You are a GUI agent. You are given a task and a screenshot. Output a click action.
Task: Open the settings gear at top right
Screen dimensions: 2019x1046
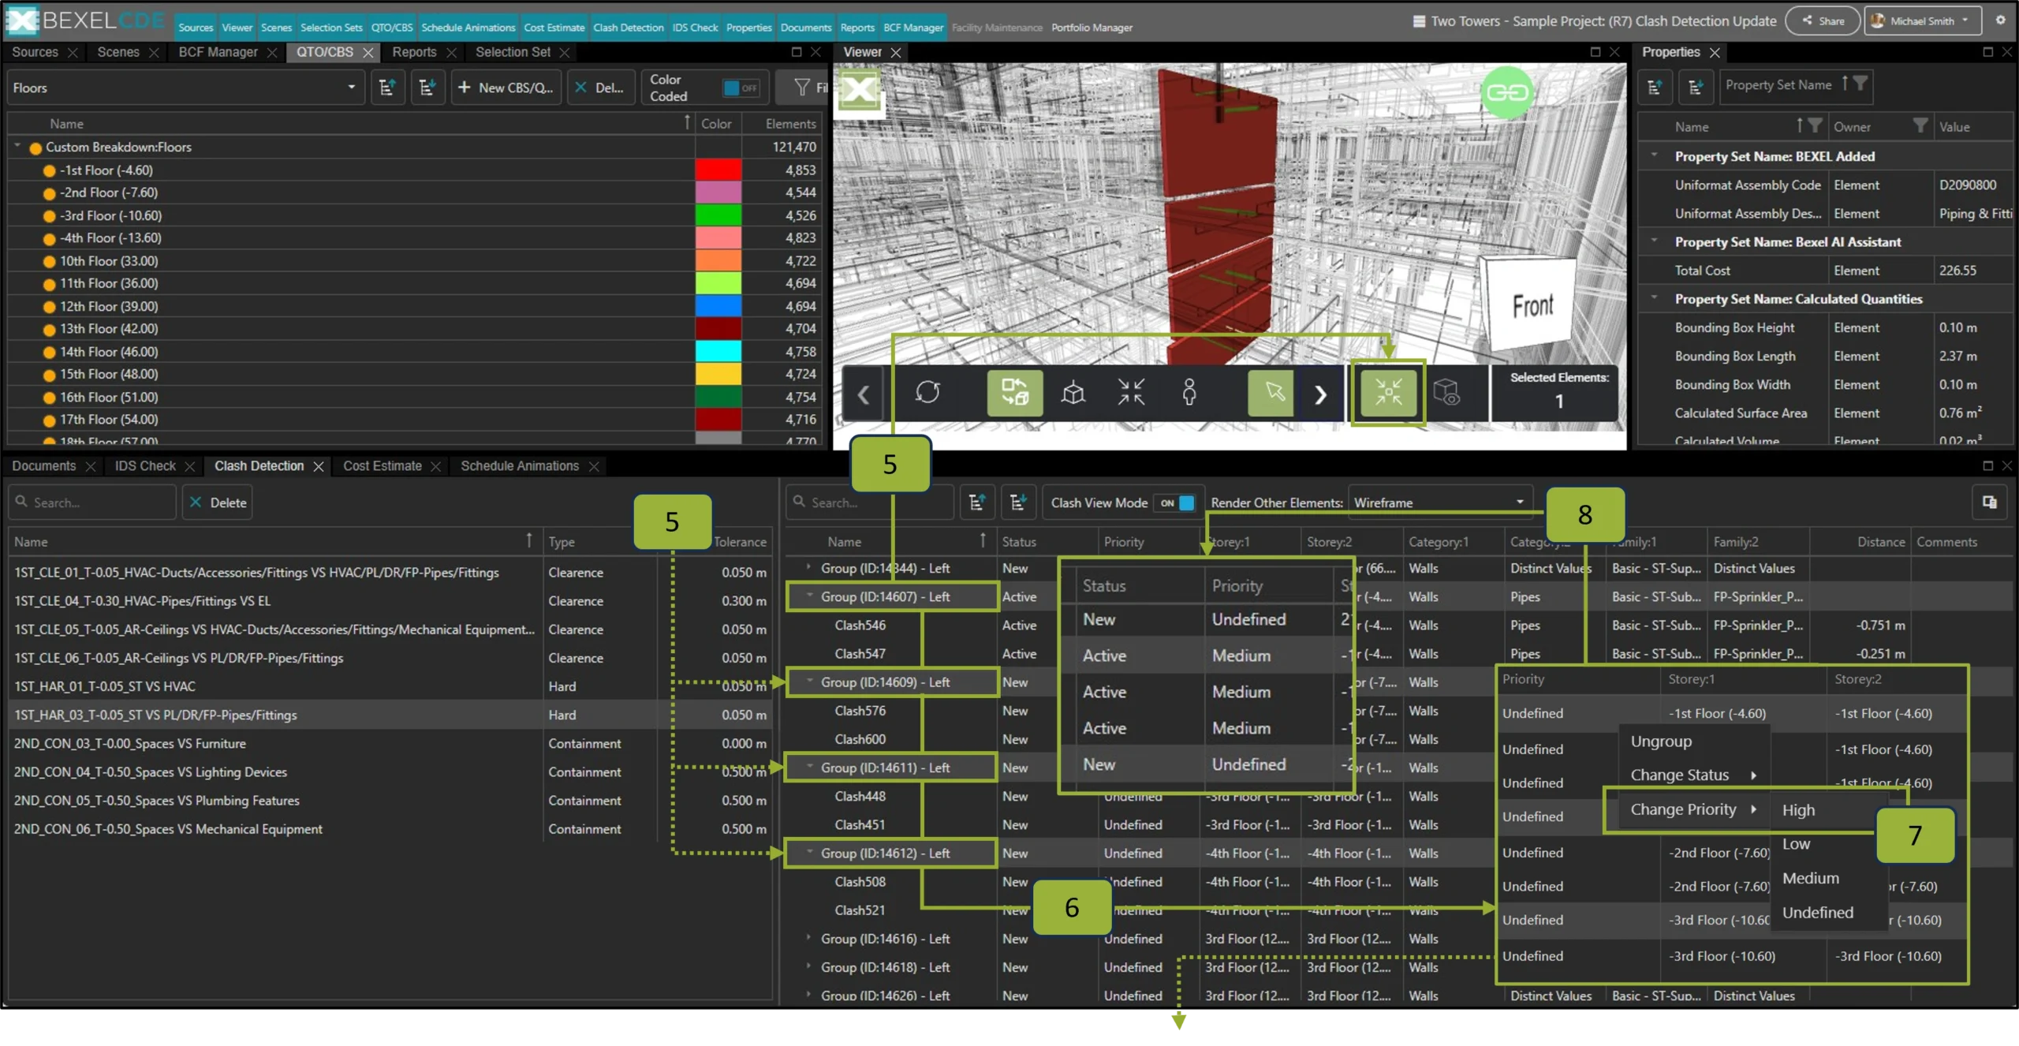tap(2001, 21)
